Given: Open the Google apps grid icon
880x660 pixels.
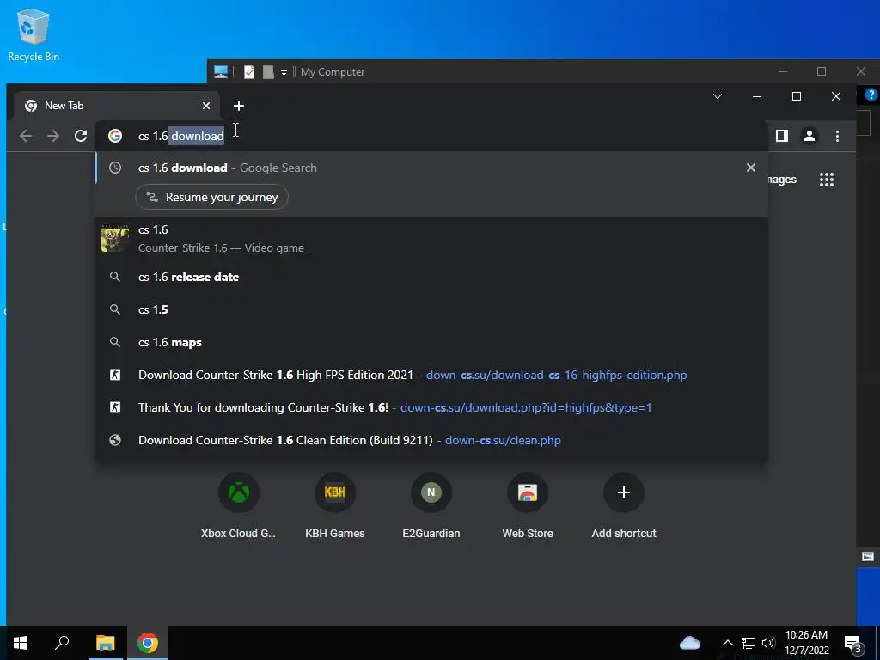Looking at the screenshot, I should coord(827,180).
